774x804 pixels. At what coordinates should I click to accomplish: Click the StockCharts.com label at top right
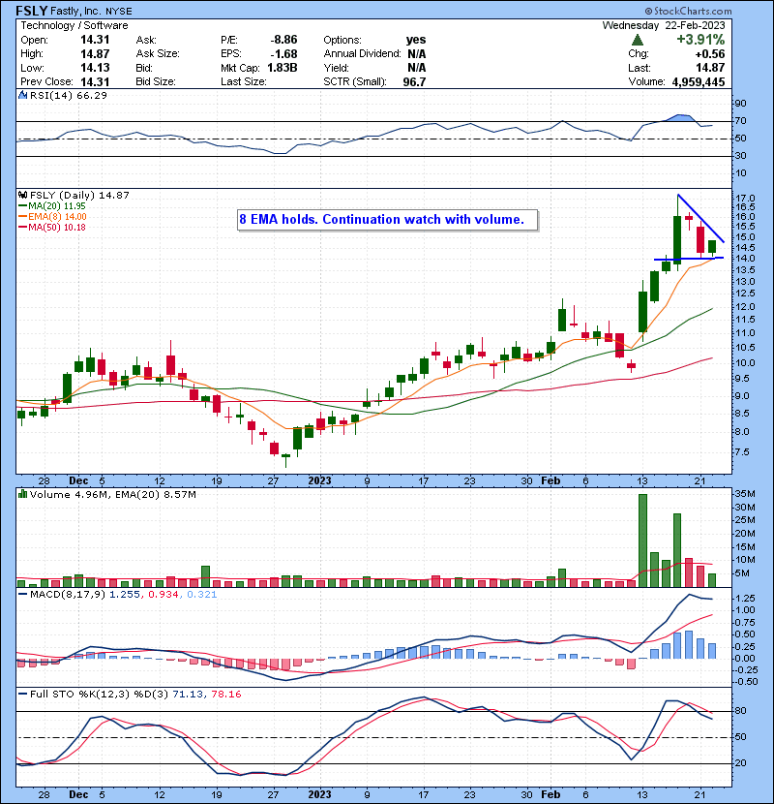tap(689, 11)
